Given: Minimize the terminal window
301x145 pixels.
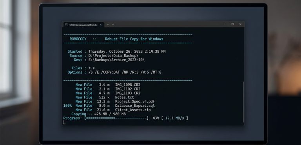Looking at the screenshot, I should point(225,24).
